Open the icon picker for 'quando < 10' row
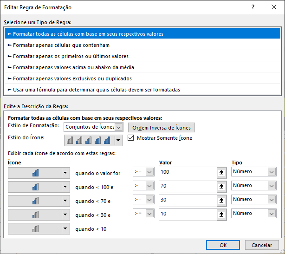 click(x=65, y=228)
